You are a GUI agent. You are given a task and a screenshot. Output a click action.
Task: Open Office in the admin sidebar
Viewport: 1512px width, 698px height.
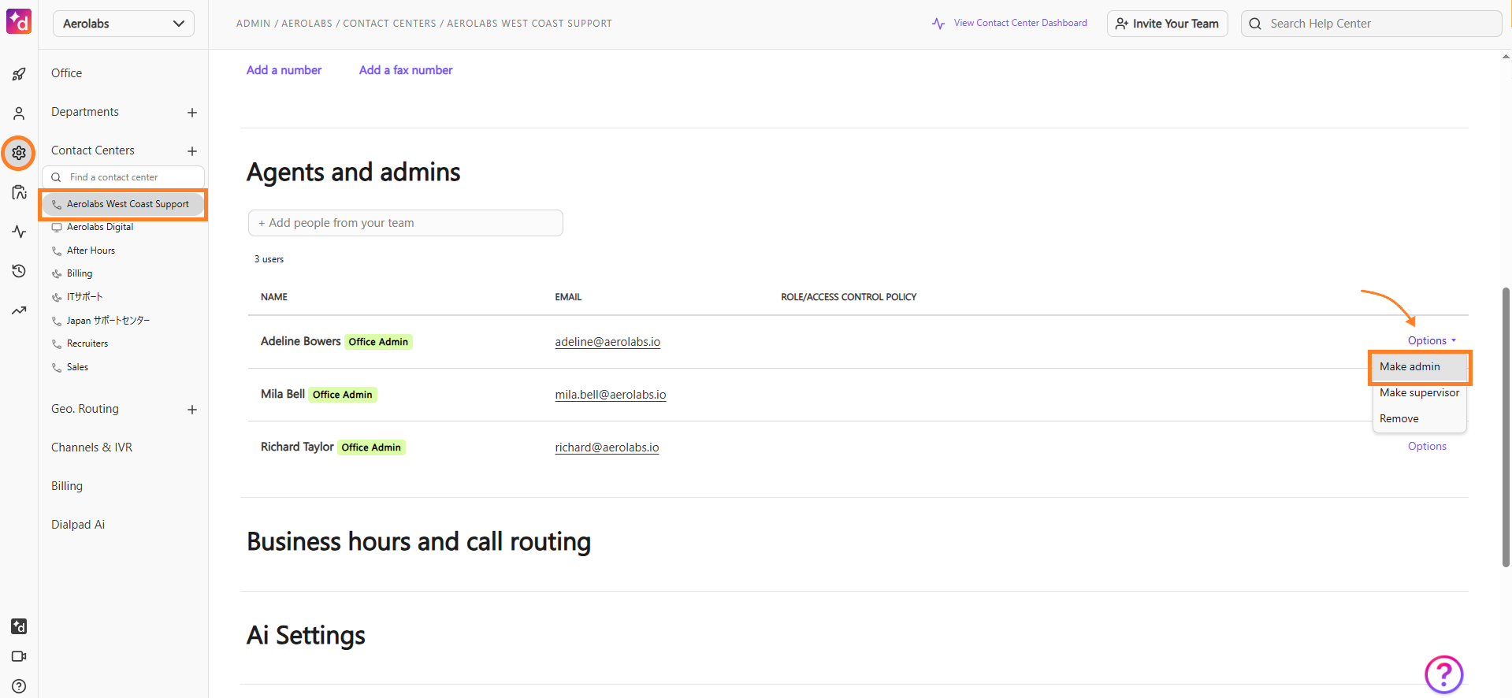click(x=67, y=73)
